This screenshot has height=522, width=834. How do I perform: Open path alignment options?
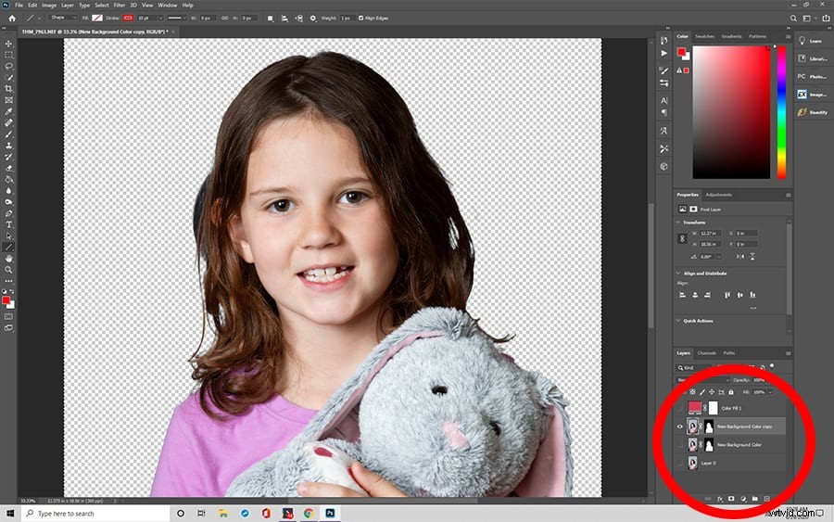pyautogui.click(x=284, y=19)
